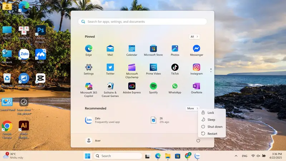This screenshot has width=286, height=161.
Task: Choose Restart in power menu
Action: point(212,134)
